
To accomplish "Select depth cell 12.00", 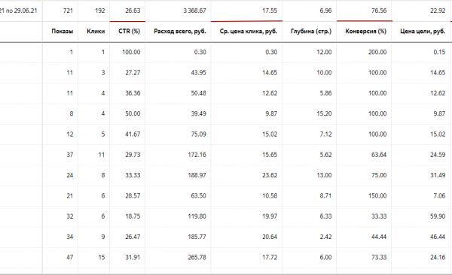I will click(x=324, y=52).
